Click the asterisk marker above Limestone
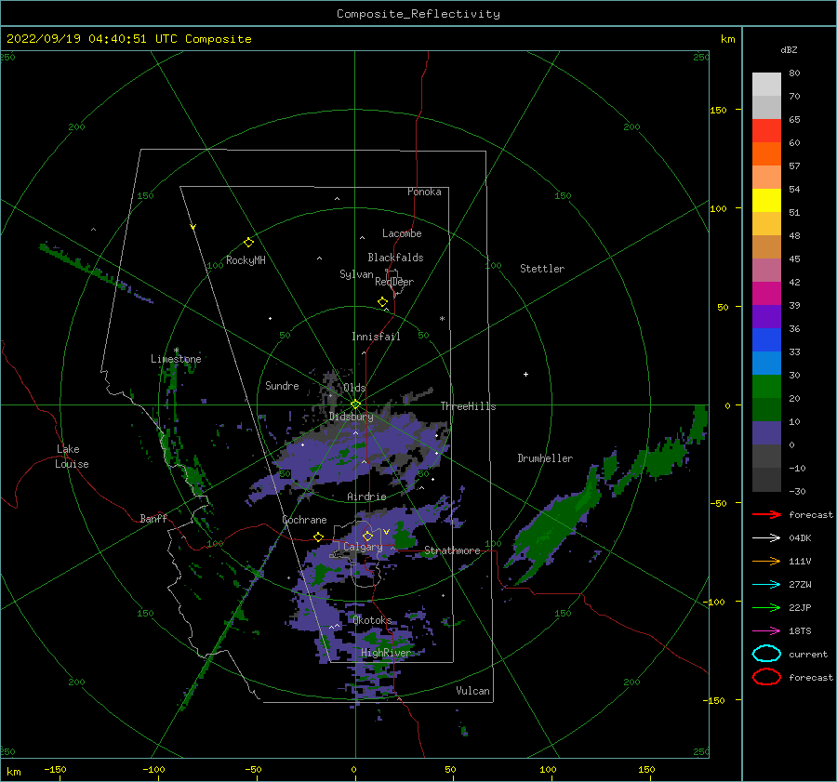837x782 pixels. coord(176,351)
